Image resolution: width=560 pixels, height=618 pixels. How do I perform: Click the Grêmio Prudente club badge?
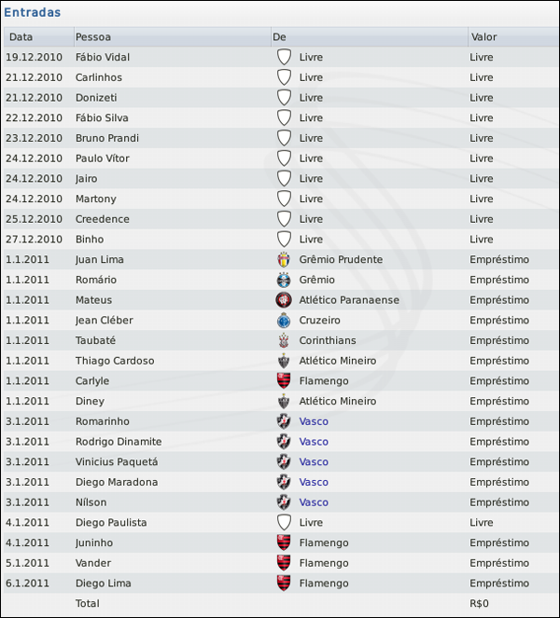pos(284,259)
